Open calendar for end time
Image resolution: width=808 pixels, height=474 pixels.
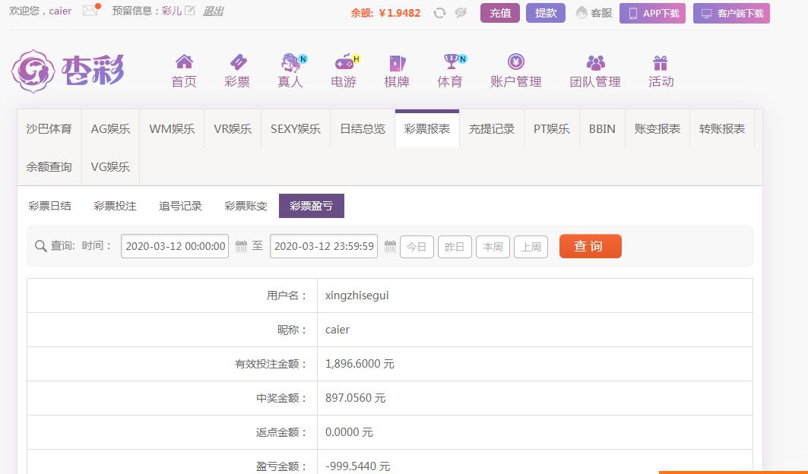click(x=390, y=246)
